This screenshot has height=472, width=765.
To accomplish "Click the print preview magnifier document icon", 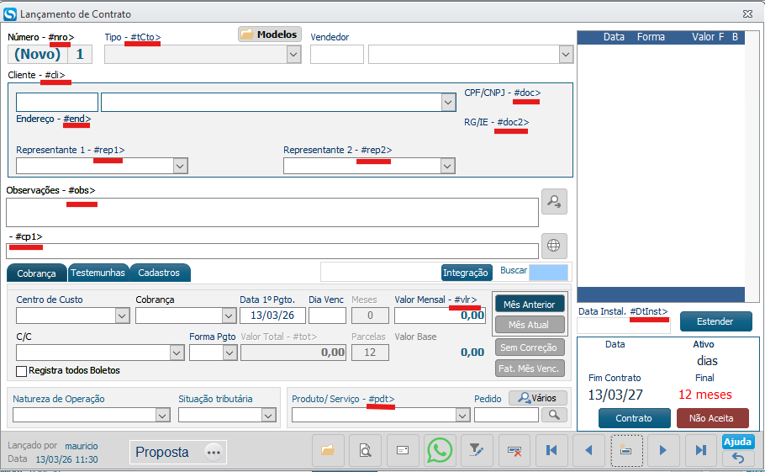I will coord(365,450).
